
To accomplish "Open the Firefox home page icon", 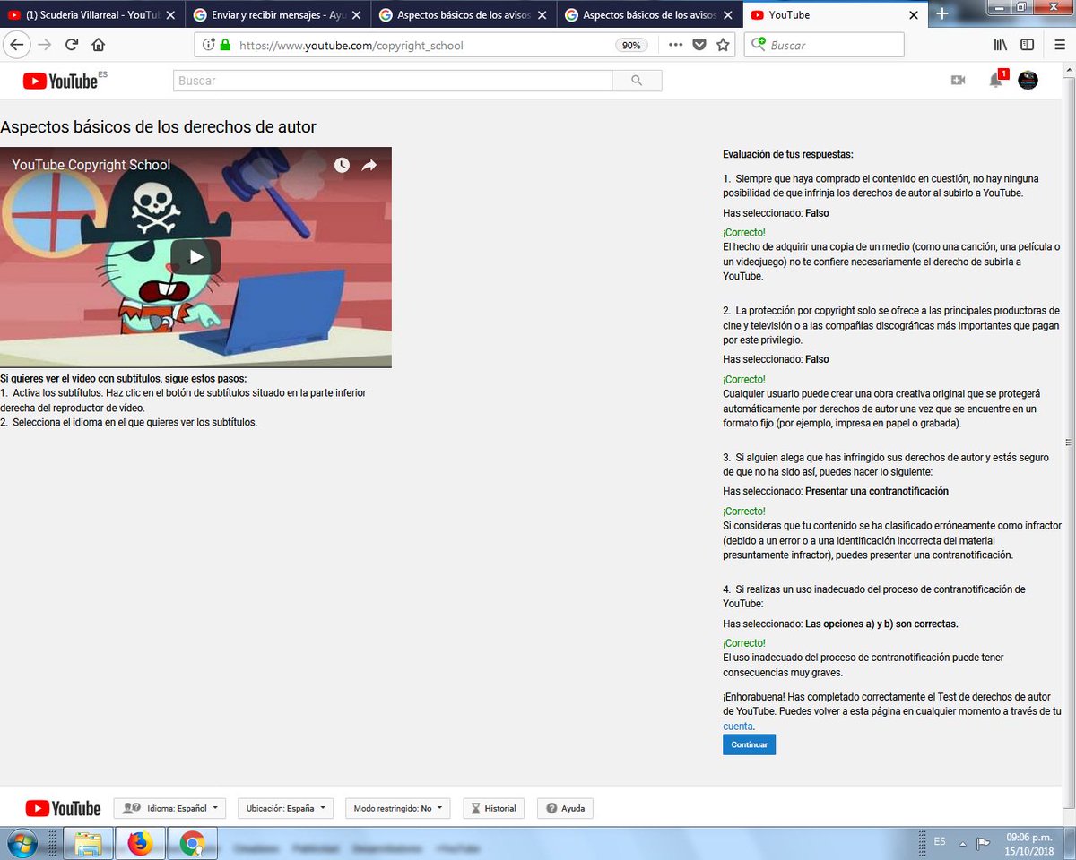I will (98, 45).
